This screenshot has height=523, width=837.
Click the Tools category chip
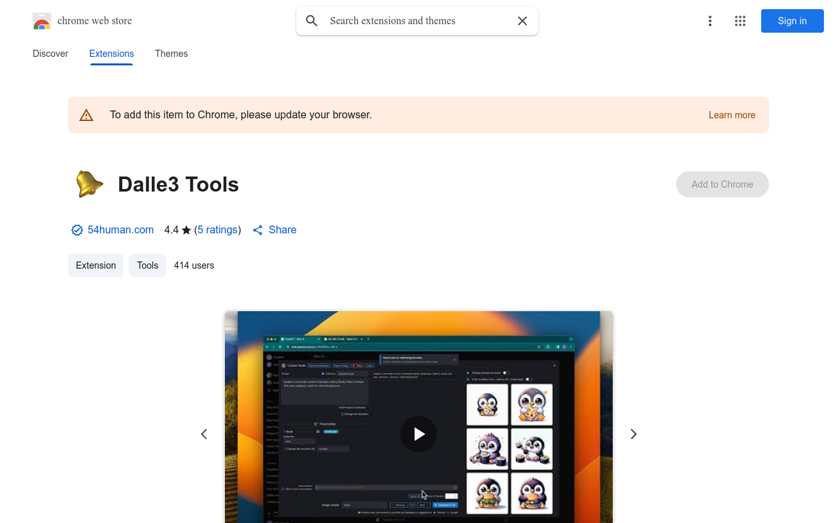147,265
